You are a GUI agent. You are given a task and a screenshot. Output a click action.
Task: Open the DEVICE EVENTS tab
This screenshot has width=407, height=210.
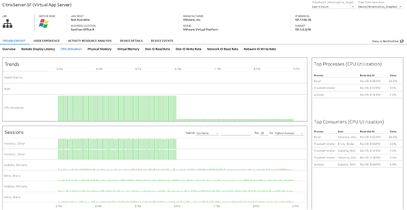162,41
